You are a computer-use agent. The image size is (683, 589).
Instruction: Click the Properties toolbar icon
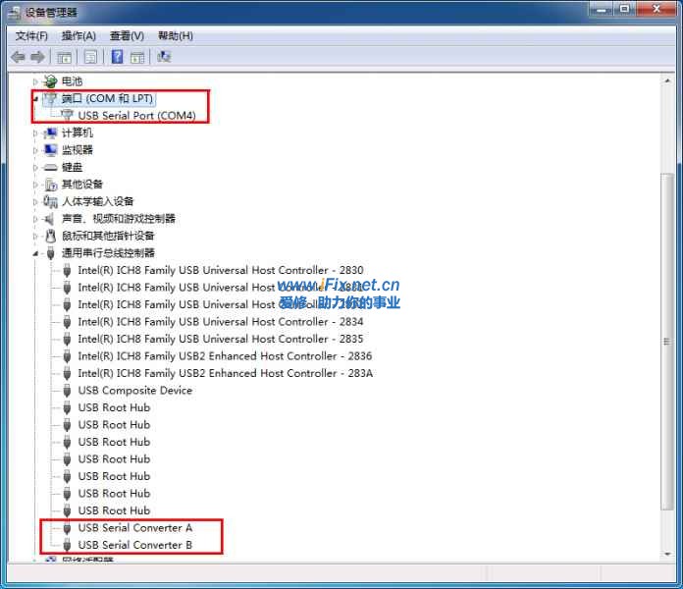point(90,57)
